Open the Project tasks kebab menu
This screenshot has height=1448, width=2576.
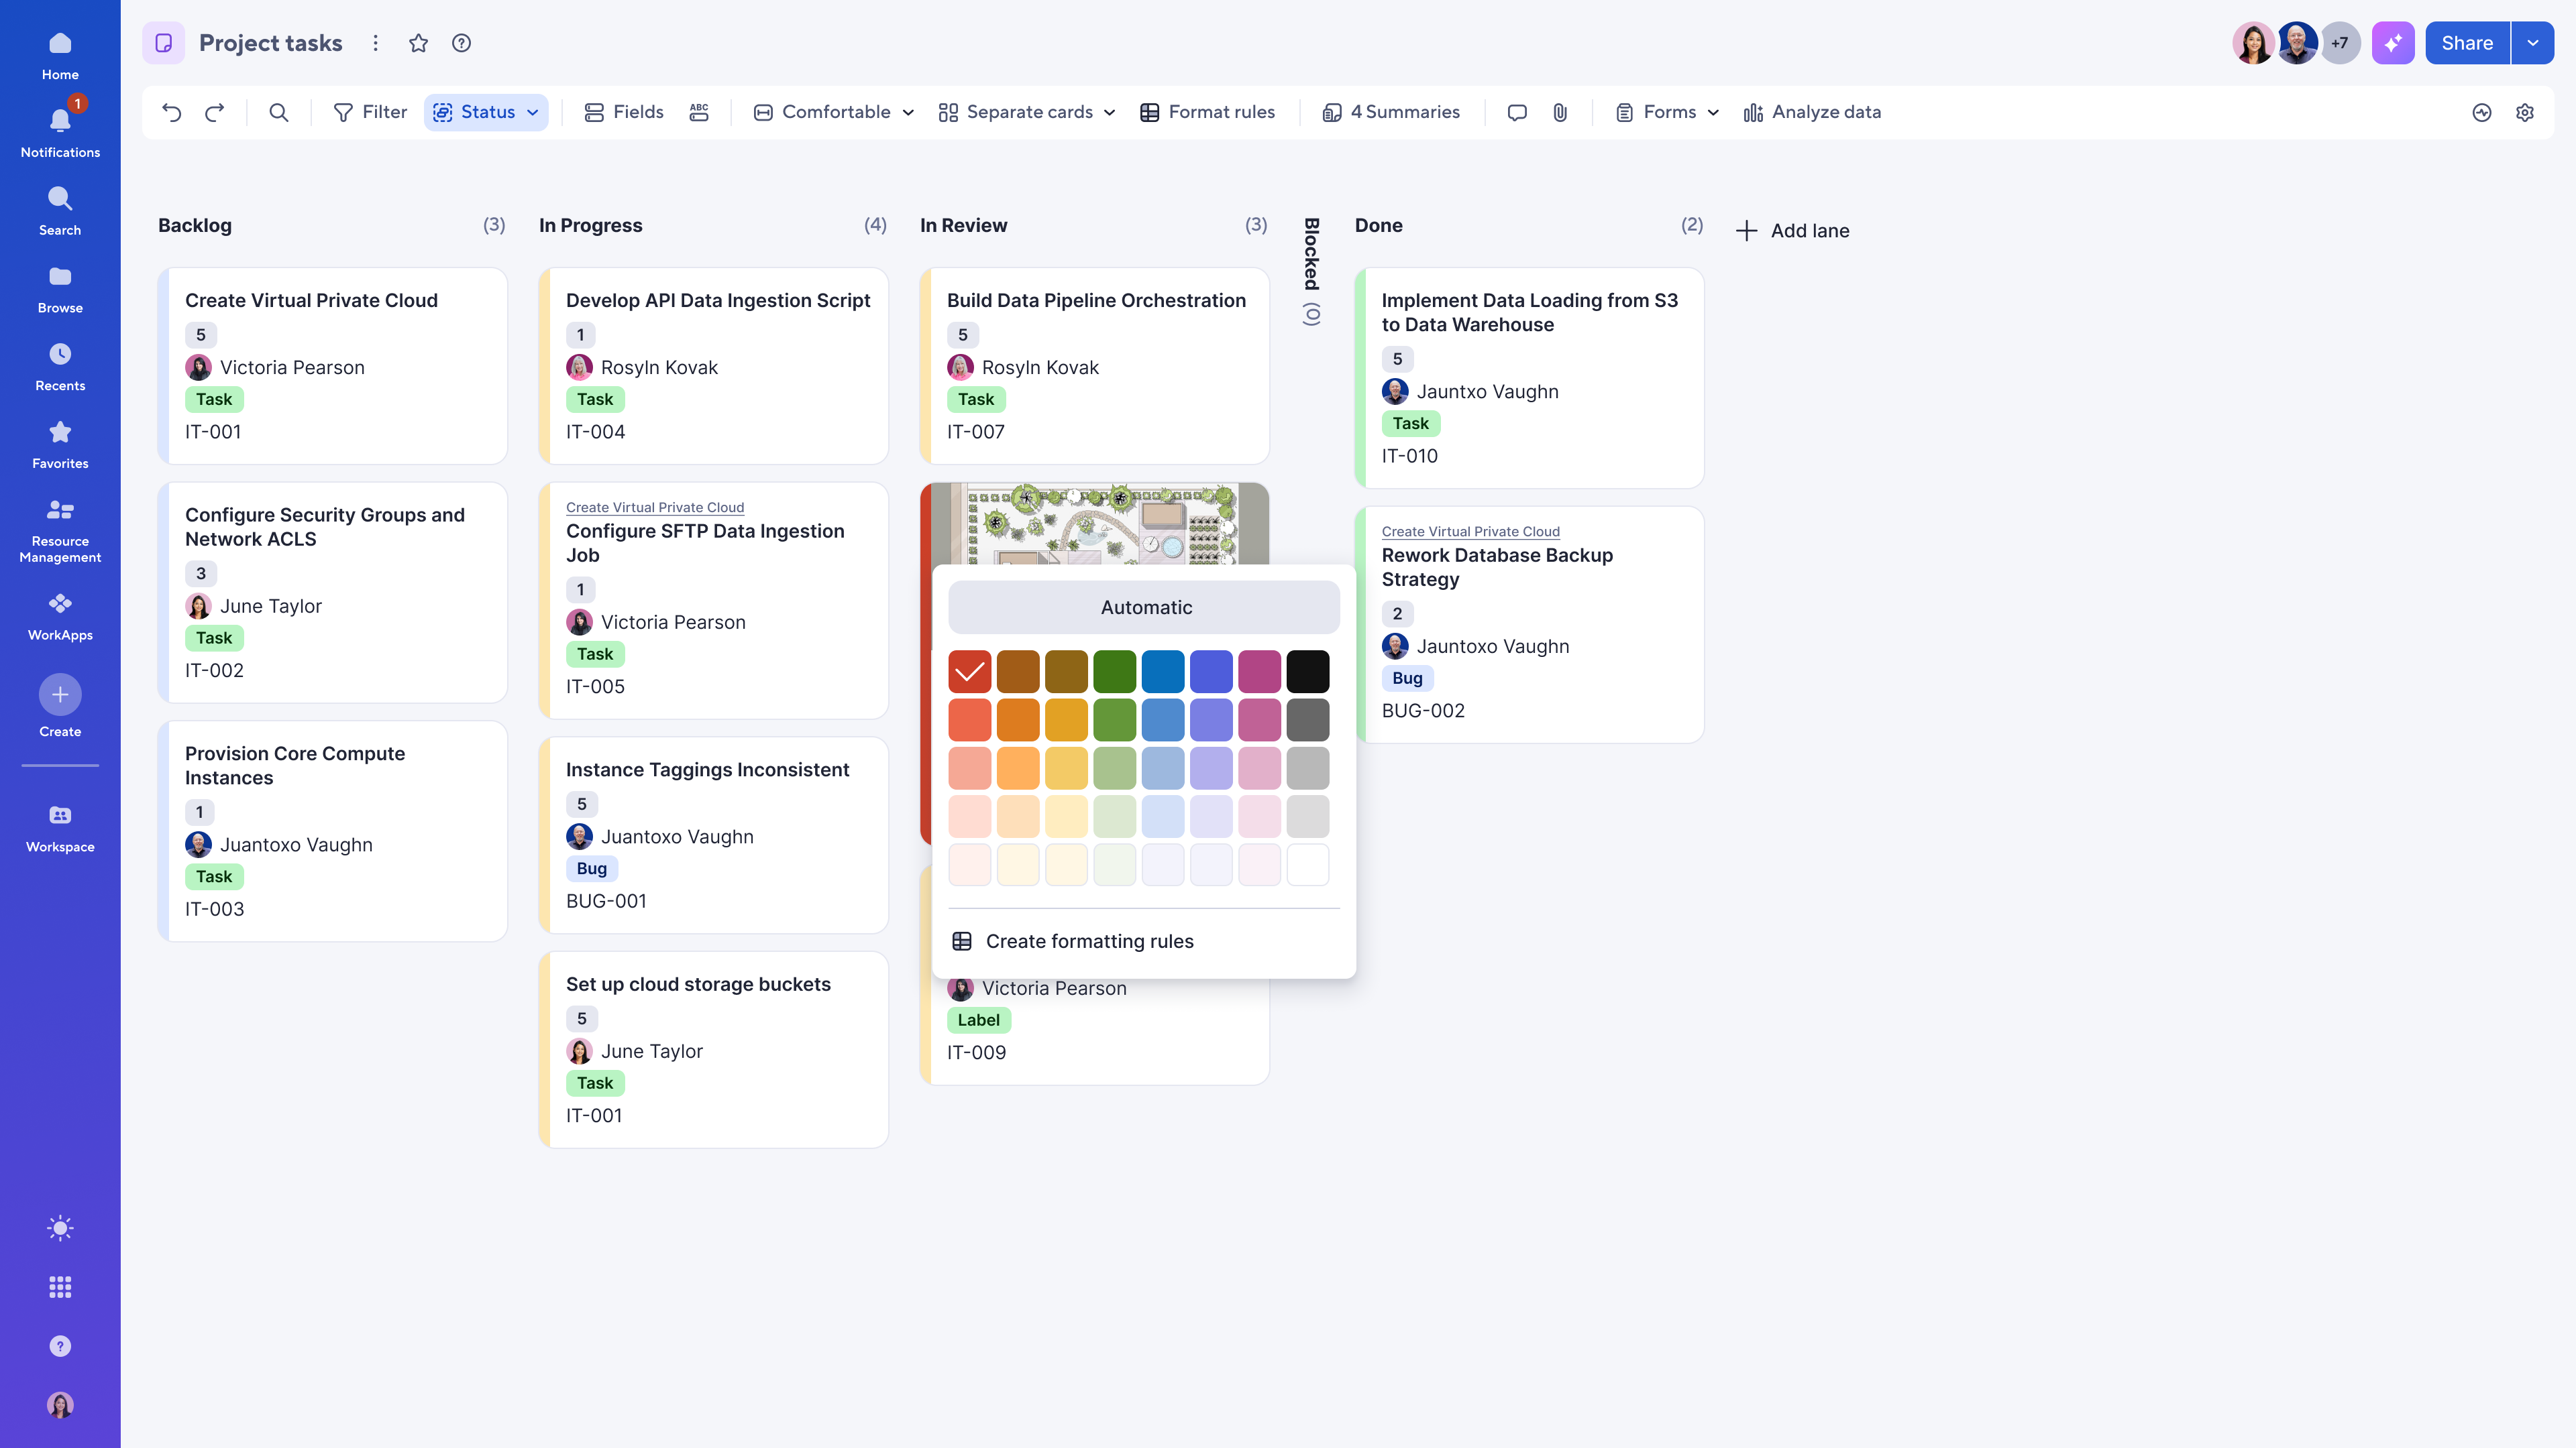click(x=376, y=43)
